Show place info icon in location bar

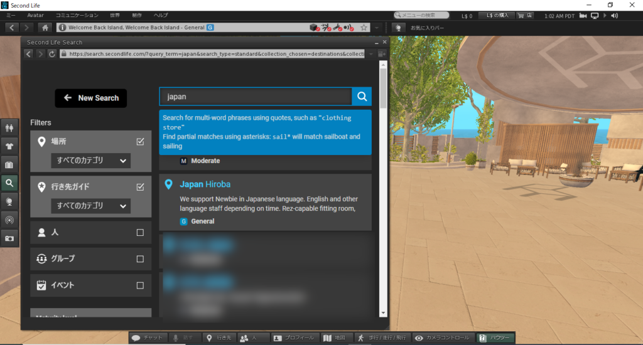coord(62,28)
